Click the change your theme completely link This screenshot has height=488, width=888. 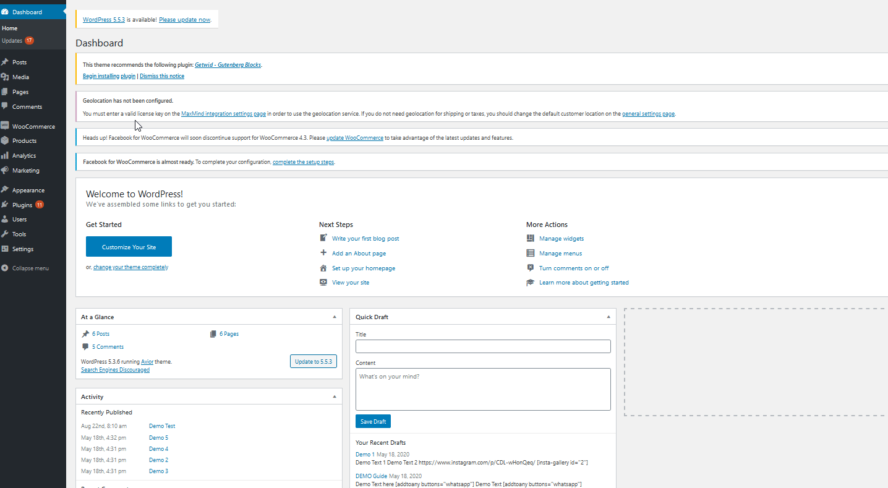pos(130,267)
